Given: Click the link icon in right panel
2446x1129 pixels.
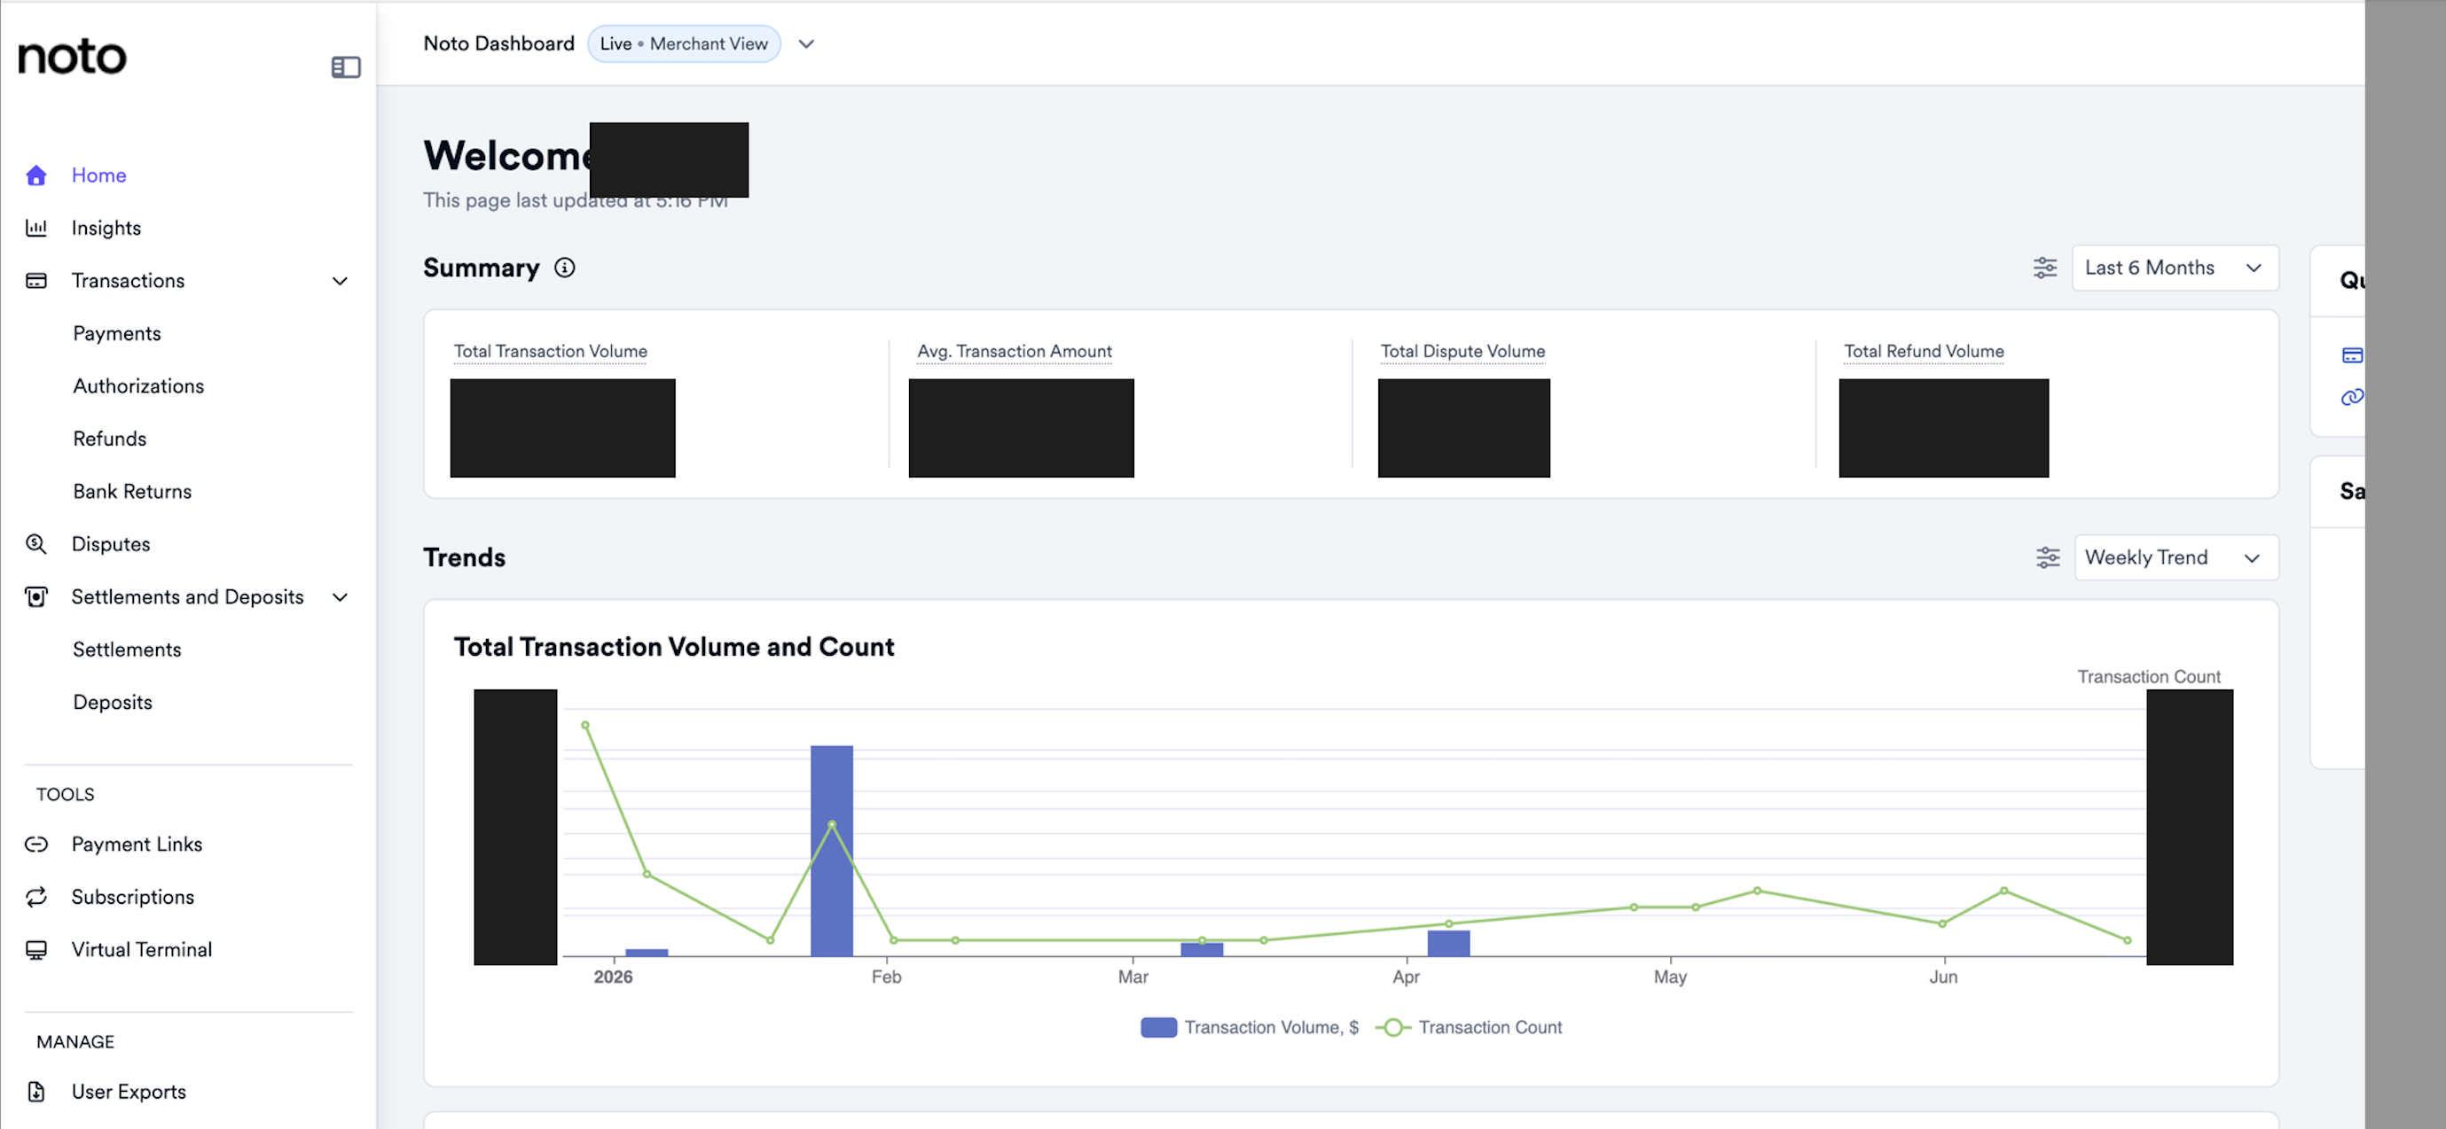Looking at the screenshot, I should (2352, 397).
